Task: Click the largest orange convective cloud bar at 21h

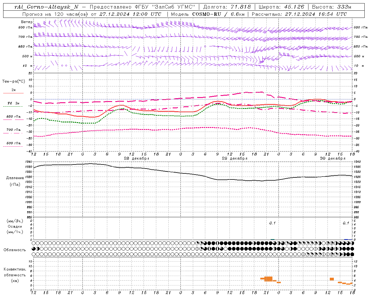Action: [x=268, y=279]
